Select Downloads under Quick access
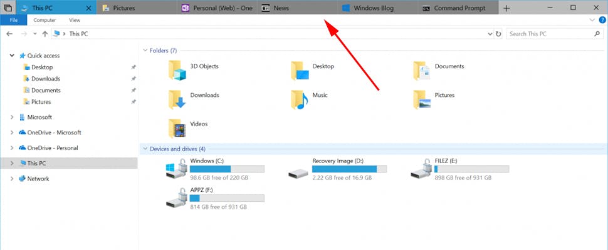This screenshot has height=250, width=608. pyautogui.click(x=46, y=79)
